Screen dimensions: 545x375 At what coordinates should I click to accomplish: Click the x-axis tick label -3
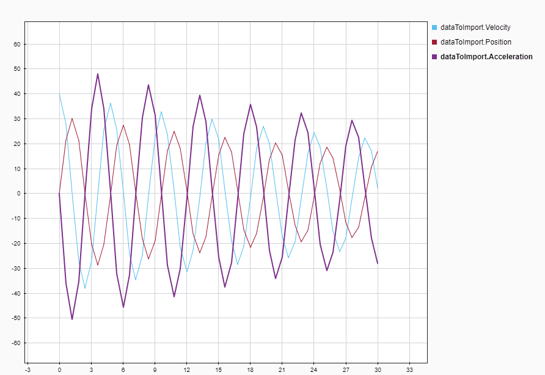pos(27,370)
